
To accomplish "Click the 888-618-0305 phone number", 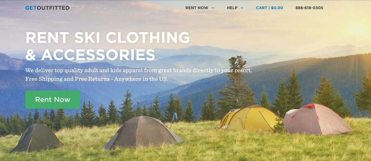I will click(x=309, y=8).
